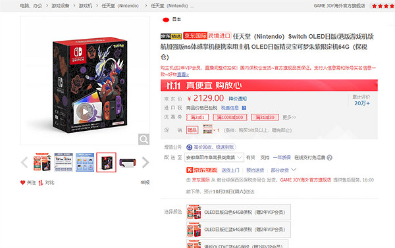Go to next thumbnails with right arrow
This screenshot has height=248, width=395.
(145, 162)
